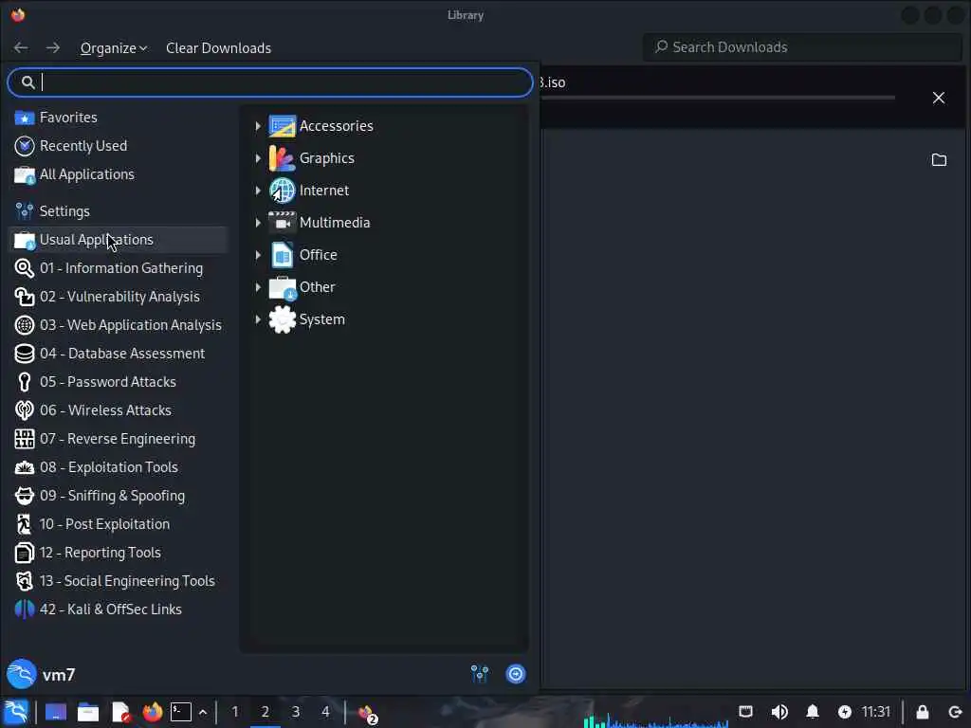Open terminal emulator from taskbar
The width and height of the screenshot is (971, 728).
click(181, 712)
